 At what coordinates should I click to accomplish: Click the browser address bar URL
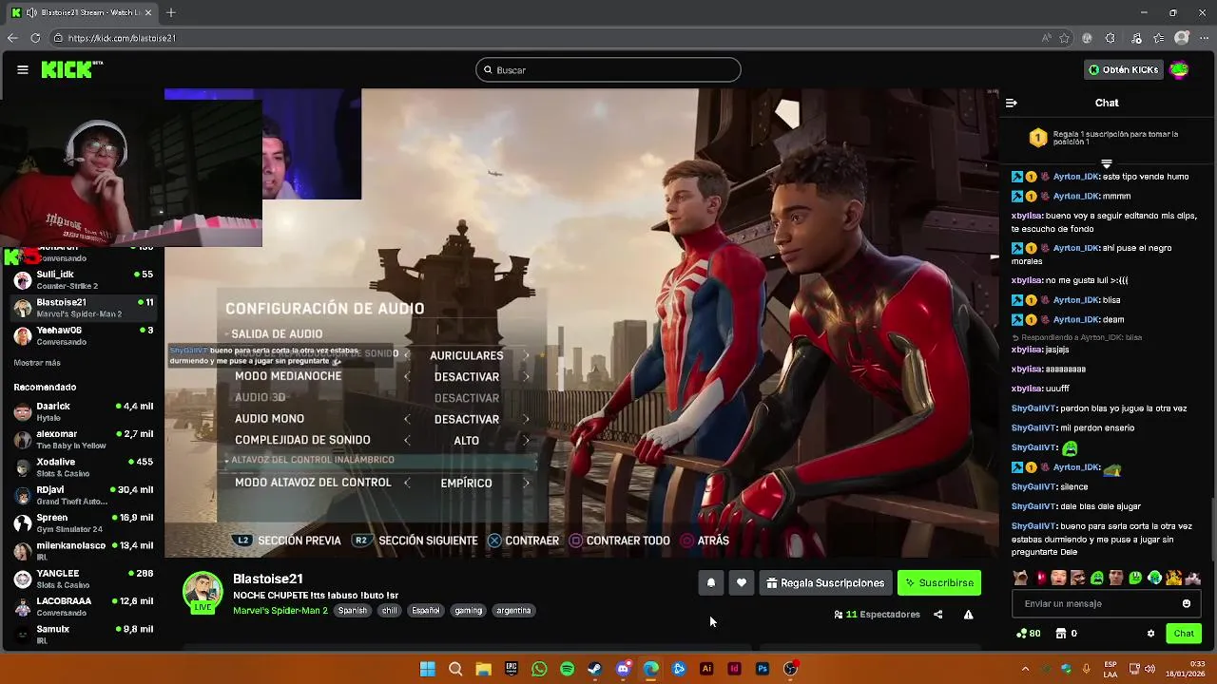click(122, 38)
